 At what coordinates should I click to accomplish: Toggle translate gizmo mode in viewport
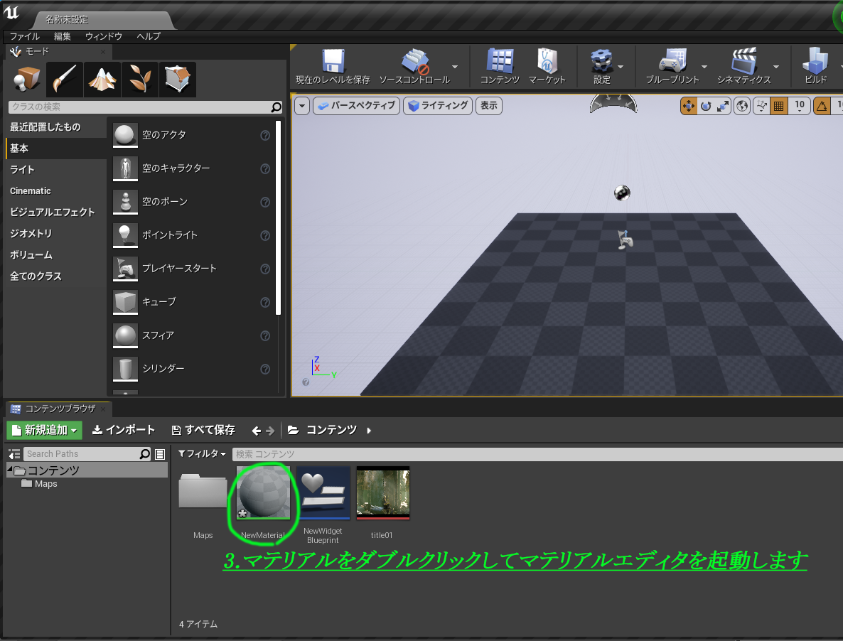click(x=689, y=106)
